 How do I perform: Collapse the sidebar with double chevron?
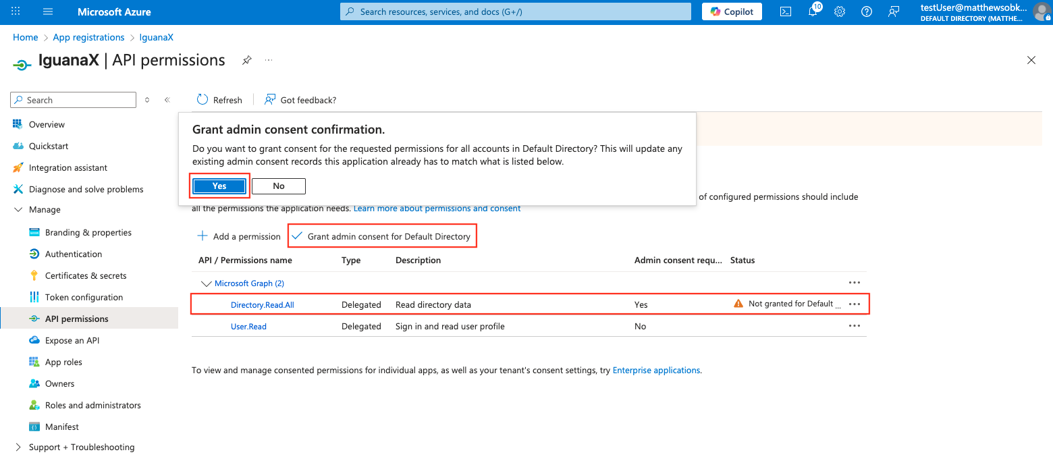coord(167,100)
